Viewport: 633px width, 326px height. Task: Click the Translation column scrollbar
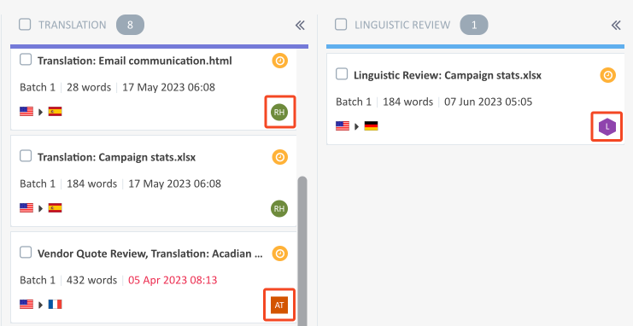[x=302, y=250]
